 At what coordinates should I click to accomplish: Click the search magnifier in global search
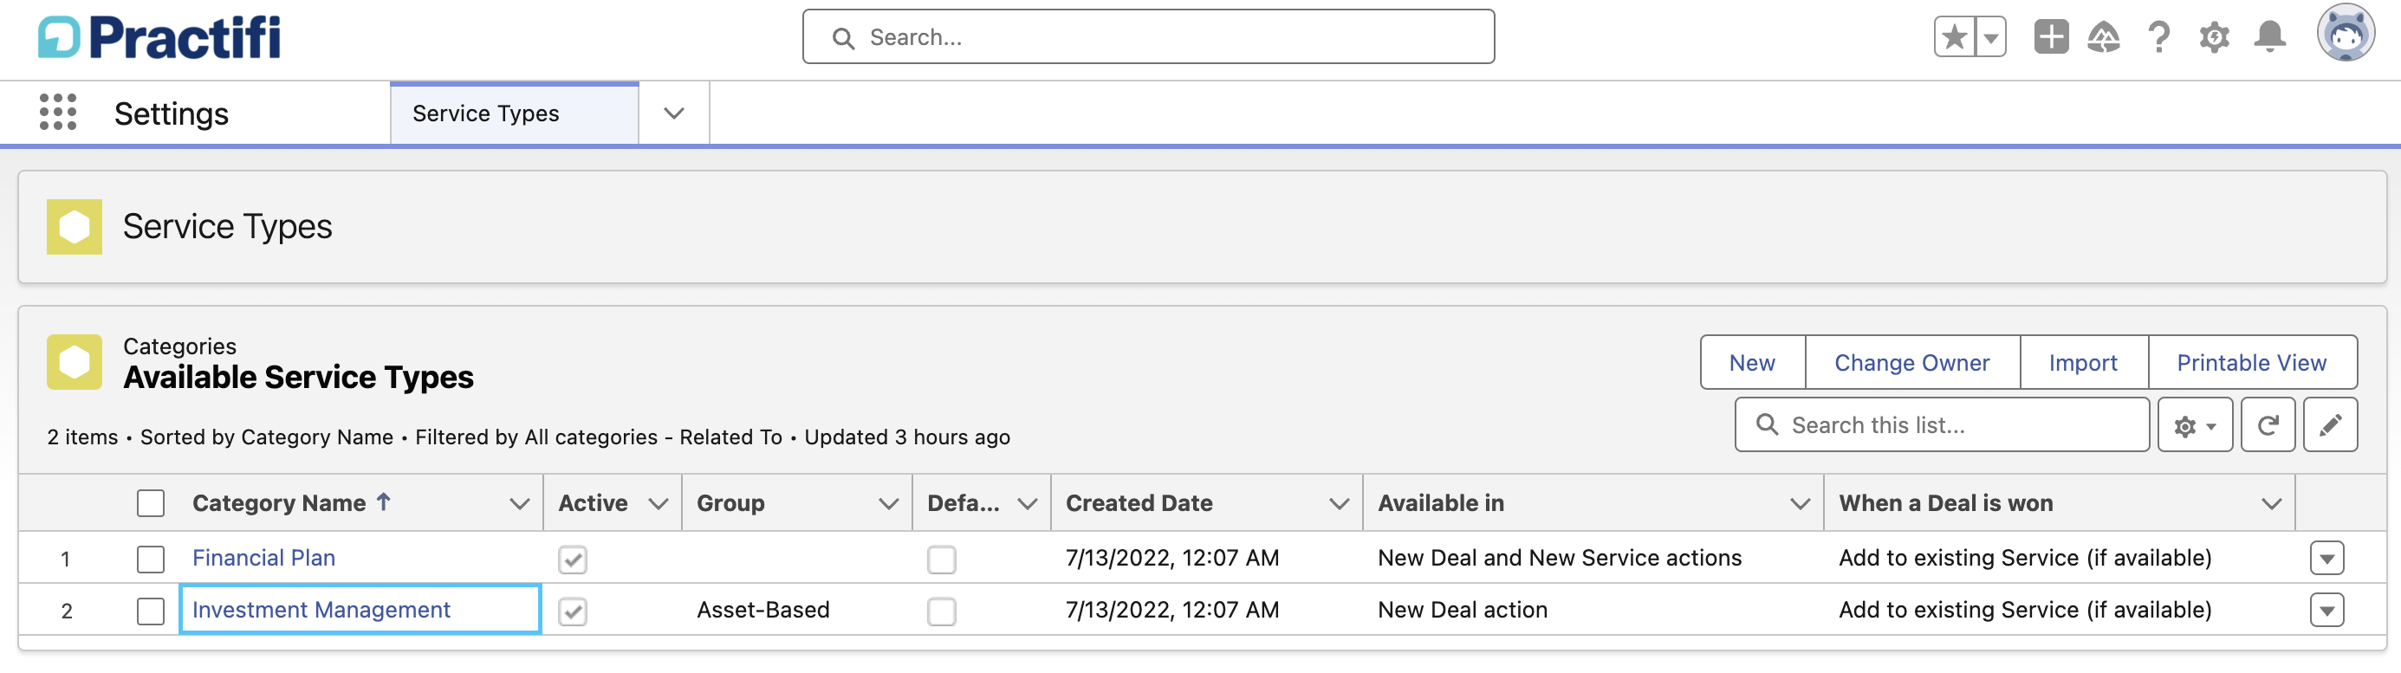844,38
